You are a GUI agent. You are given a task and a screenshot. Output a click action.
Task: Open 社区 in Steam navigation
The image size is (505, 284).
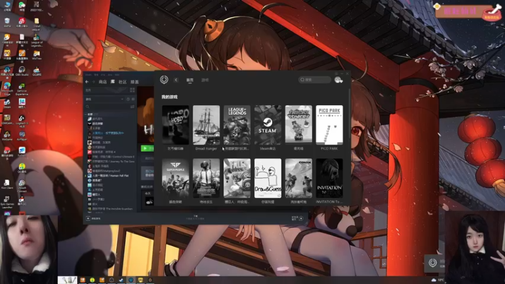point(122,82)
